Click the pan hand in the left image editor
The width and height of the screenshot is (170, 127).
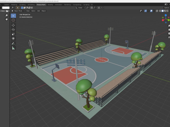[7, 19]
